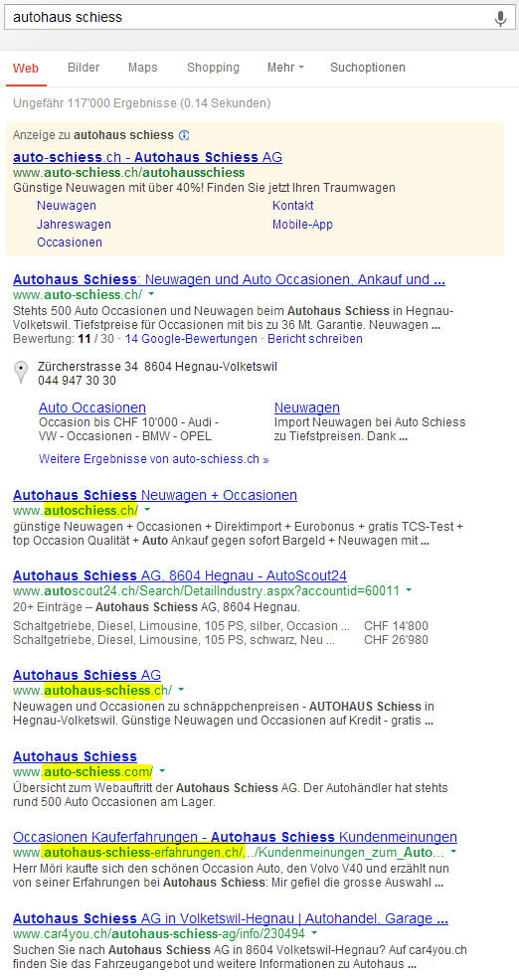The image size is (519, 976).
Task: Open the Mobile-App sitelink in the ad
Action: (x=302, y=224)
